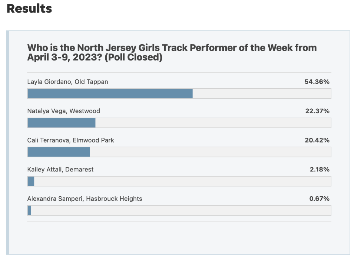Click the 20.42% percentage value
The image size is (358, 262).
click(317, 140)
